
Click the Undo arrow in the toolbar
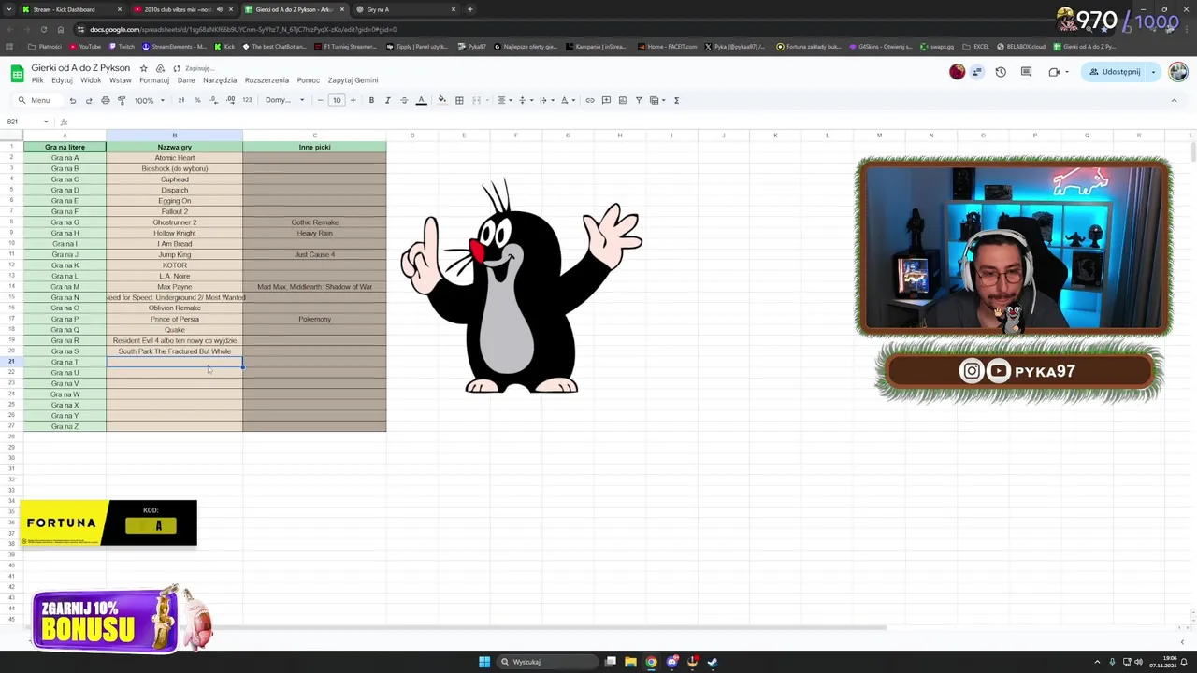pyautogui.click(x=72, y=100)
